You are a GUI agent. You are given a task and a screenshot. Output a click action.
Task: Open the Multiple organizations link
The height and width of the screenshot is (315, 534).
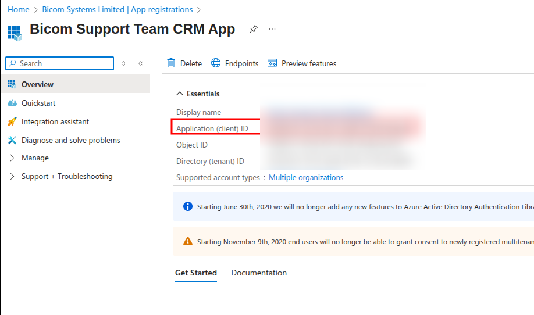[306, 178]
